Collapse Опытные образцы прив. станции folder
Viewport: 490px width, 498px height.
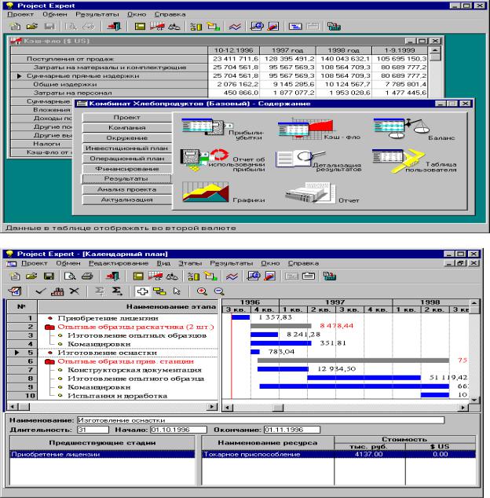(49, 362)
